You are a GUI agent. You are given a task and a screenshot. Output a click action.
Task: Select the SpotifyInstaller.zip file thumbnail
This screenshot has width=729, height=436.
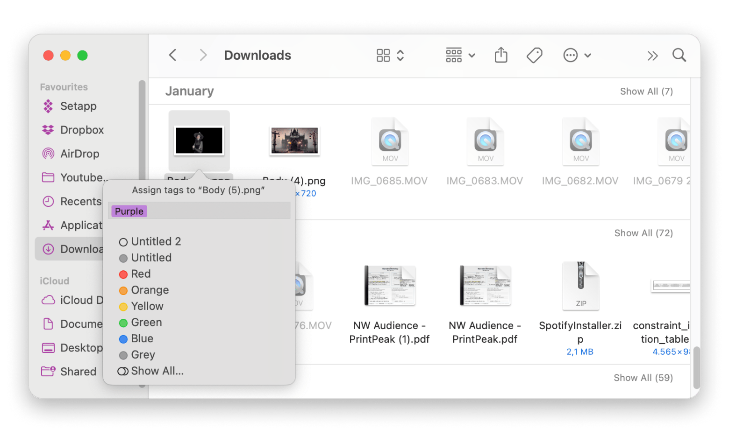tap(580, 286)
